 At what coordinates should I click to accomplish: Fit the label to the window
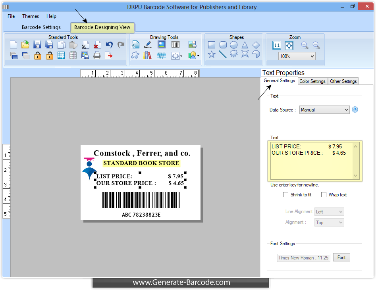(289, 45)
